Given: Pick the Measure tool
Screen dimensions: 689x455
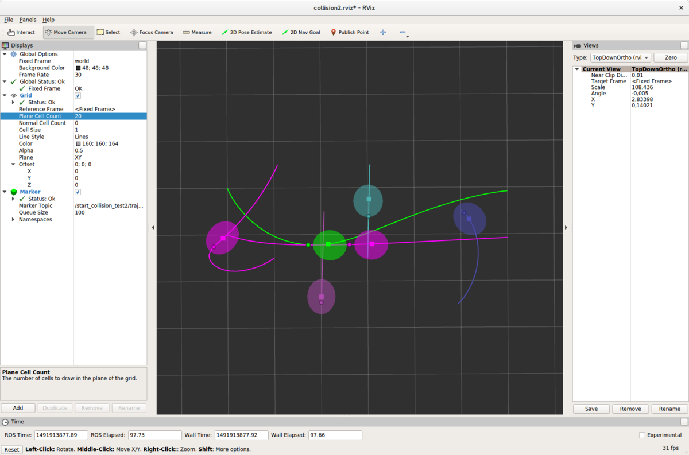Looking at the screenshot, I should tap(197, 32).
